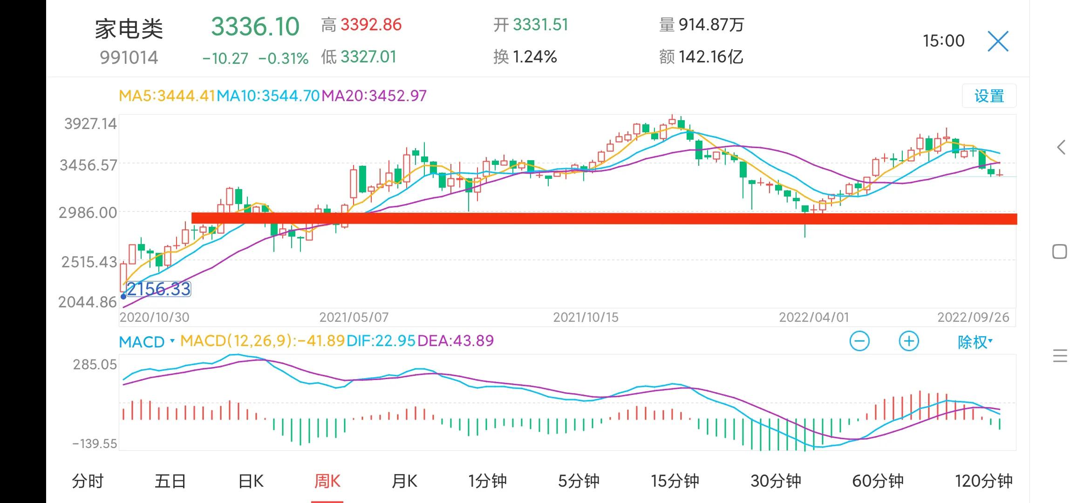Switch to 15分钟 chart tab

pyautogui.click(x=674, y=481)
